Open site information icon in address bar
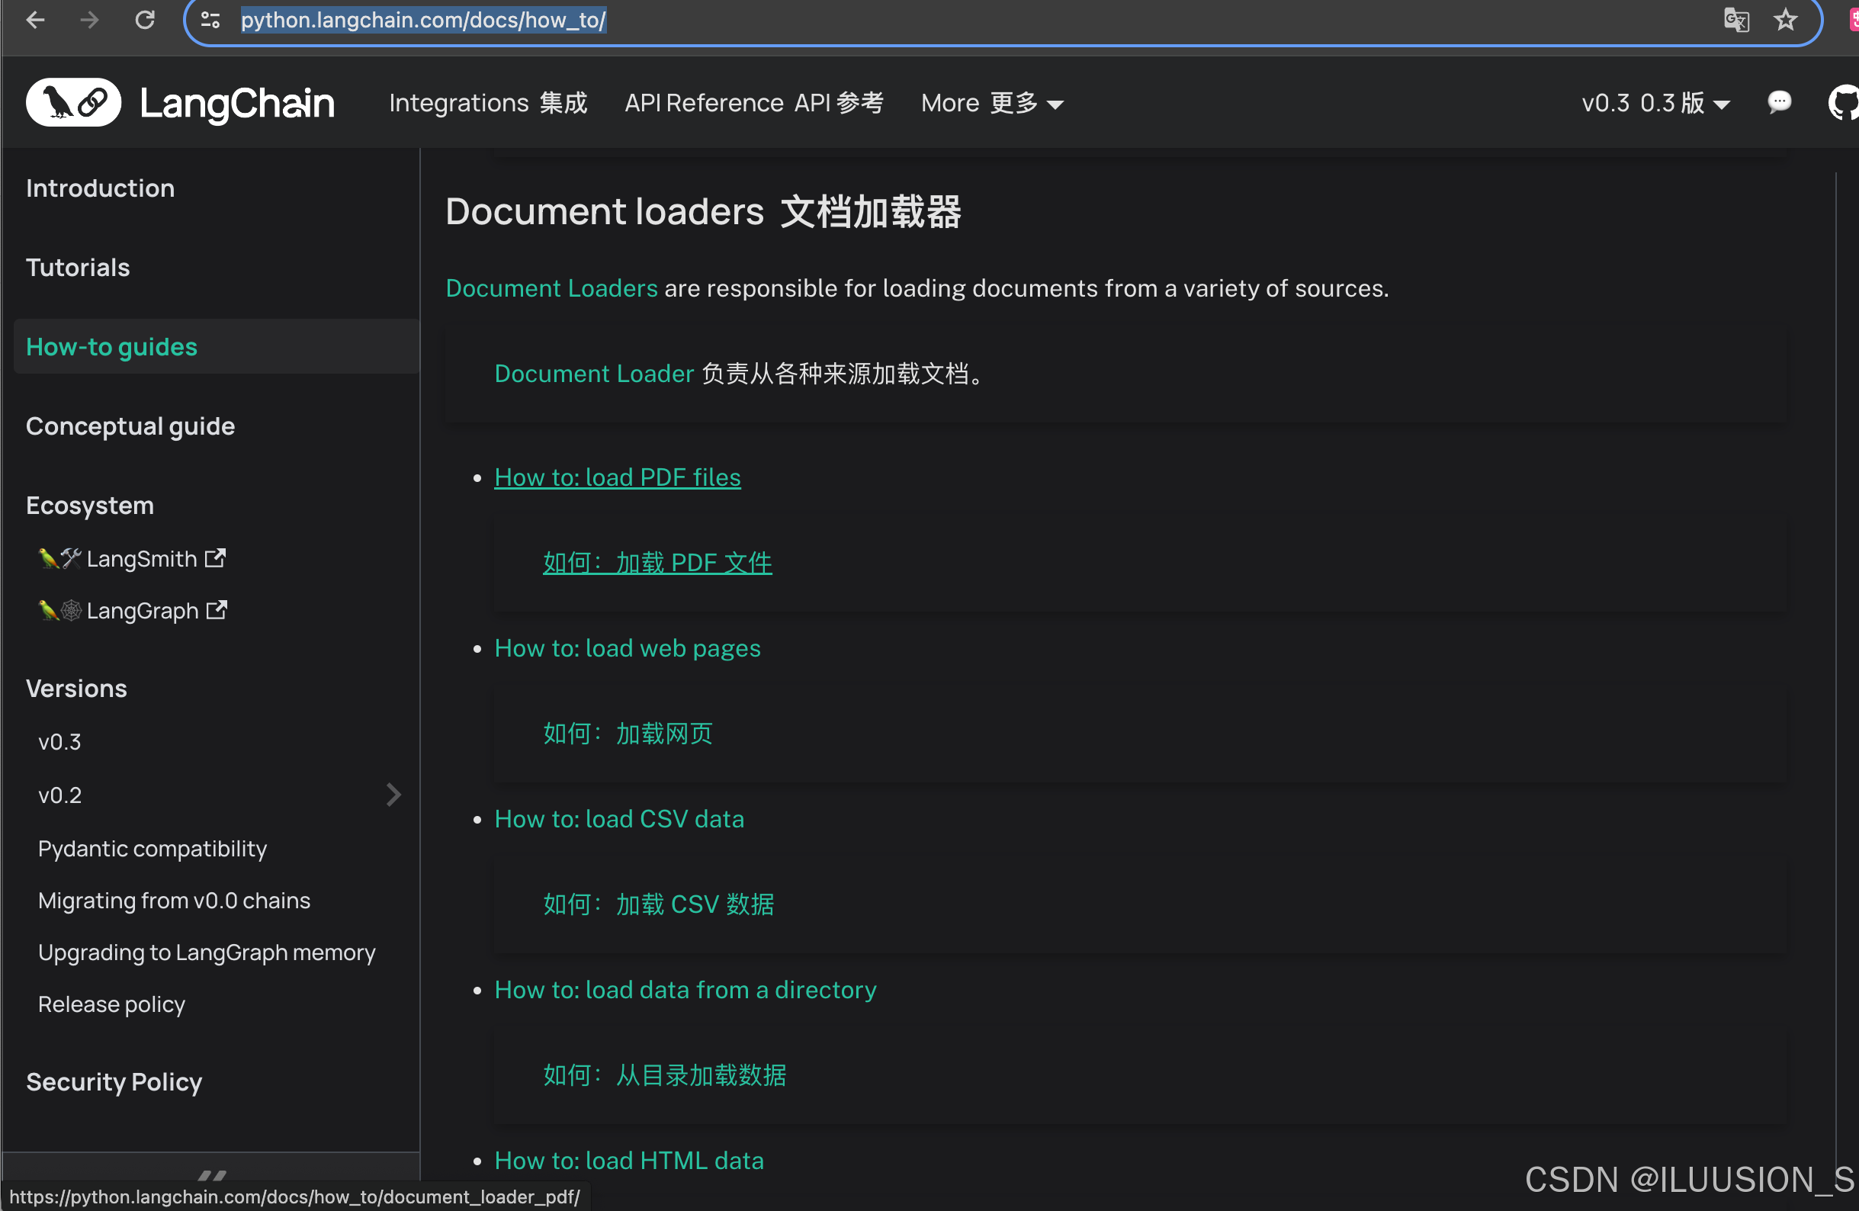The height and width of the screenshot is (1211, 1859). [x=210, y=20]
